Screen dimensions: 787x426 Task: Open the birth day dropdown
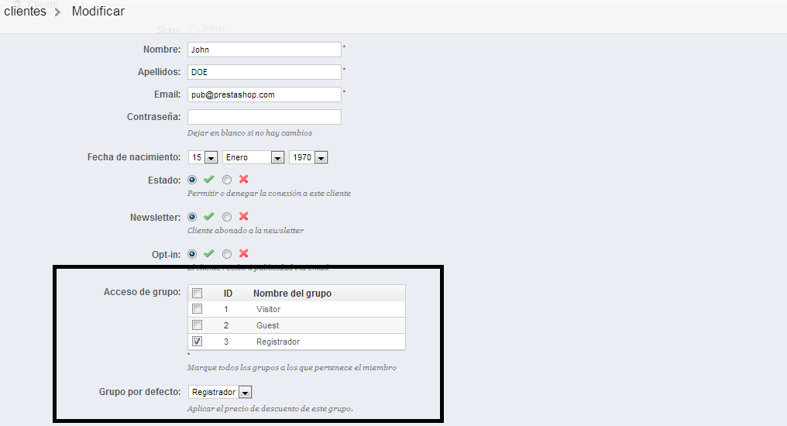pyautogui.click(x=203, y=157)
